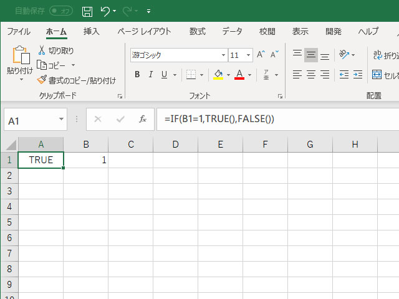
Task: Click the enter checkmark in formula bar
Action: [x=120, y=119]
